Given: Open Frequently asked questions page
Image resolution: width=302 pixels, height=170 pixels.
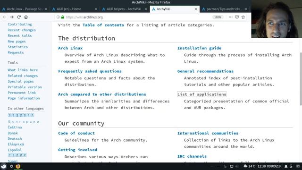Looking at the screenshot, I should [x=90, y=71].
